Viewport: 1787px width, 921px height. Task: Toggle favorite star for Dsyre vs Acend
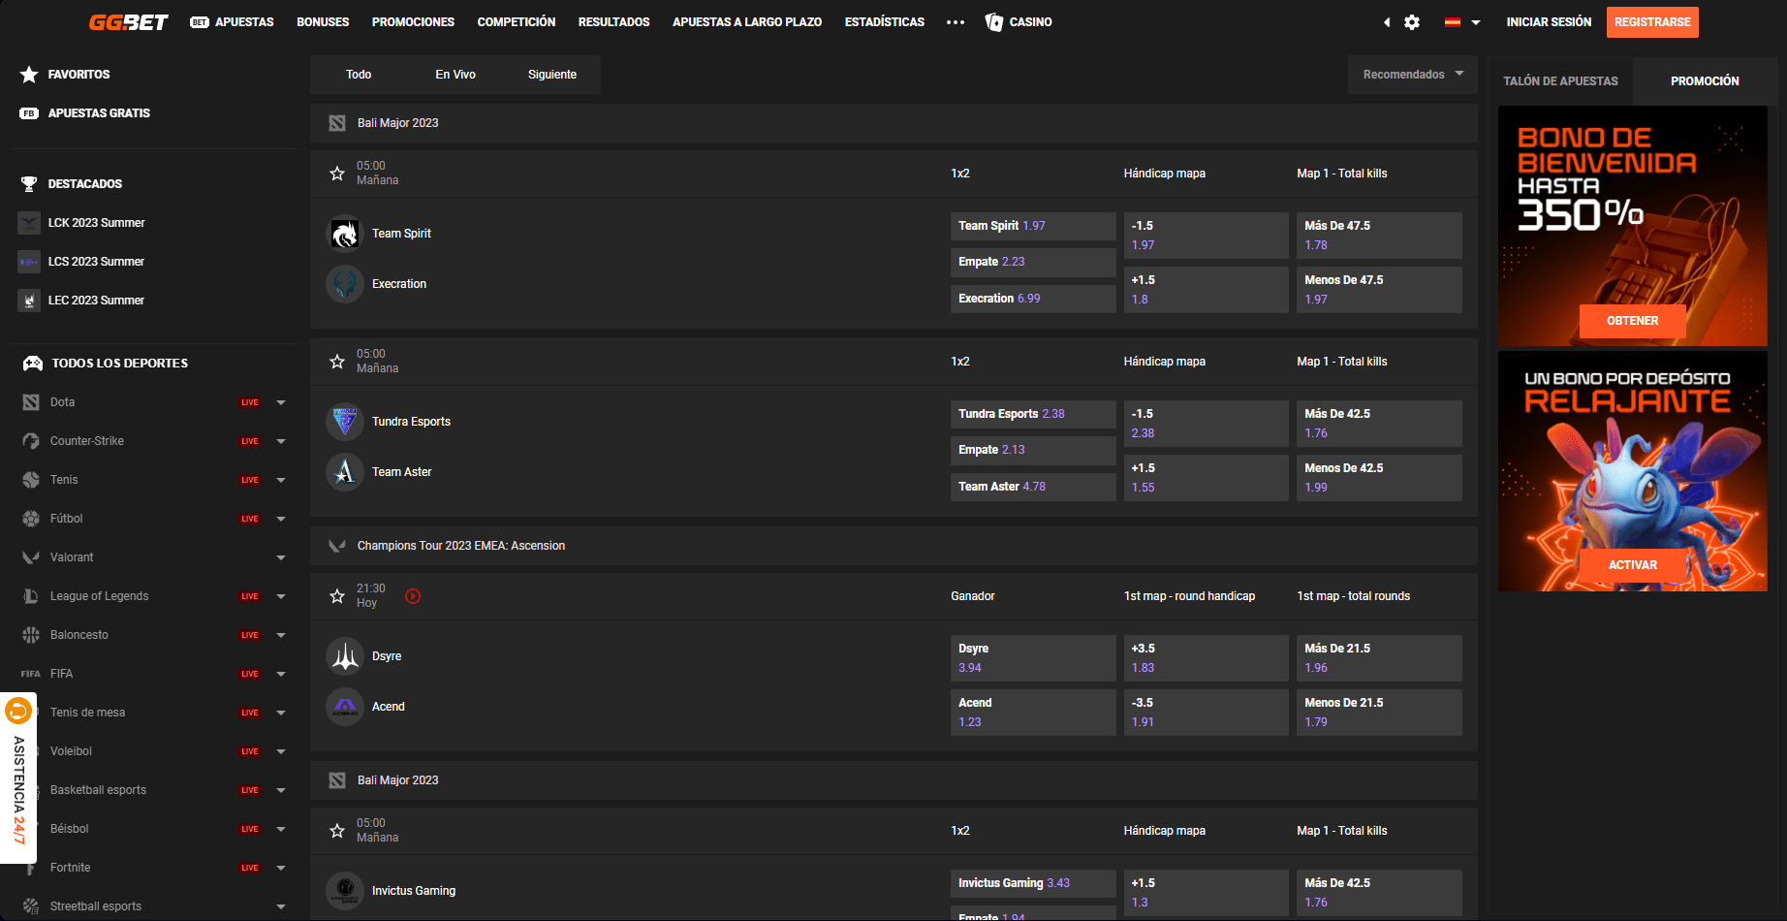(337, 596)
